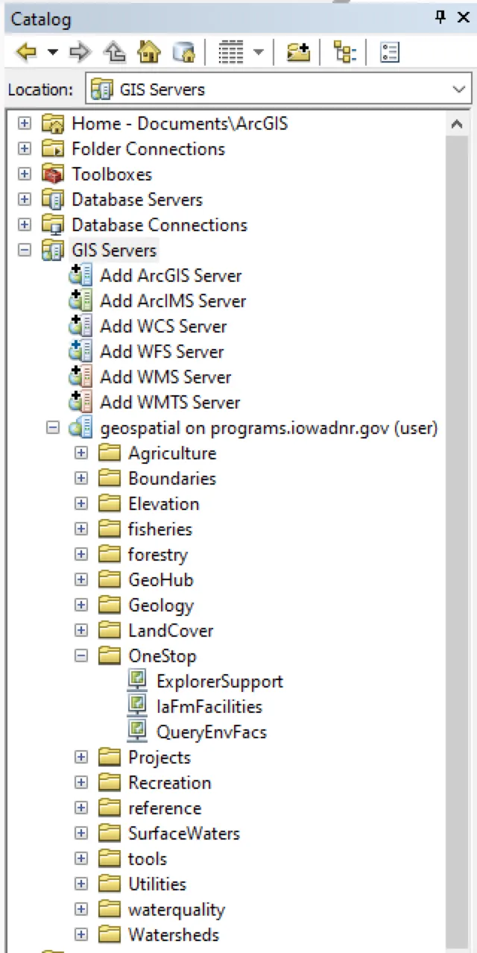Viewport: 477px width, 953px height.
Task: Select the waterquality folder label
Action: (177, 910)
